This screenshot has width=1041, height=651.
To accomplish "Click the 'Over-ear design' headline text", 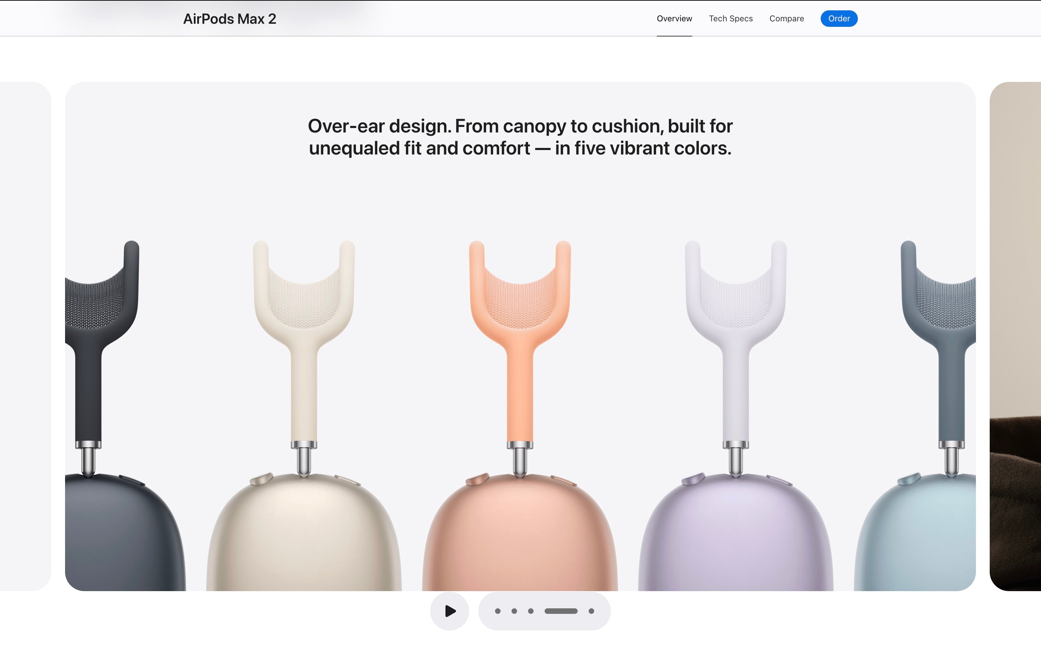I will tap(520, 137).
